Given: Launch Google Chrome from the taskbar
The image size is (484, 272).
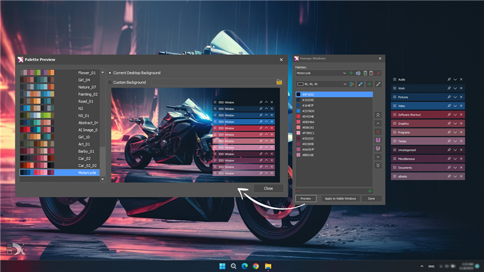Looking at the screenshot, I should [256, 266].
